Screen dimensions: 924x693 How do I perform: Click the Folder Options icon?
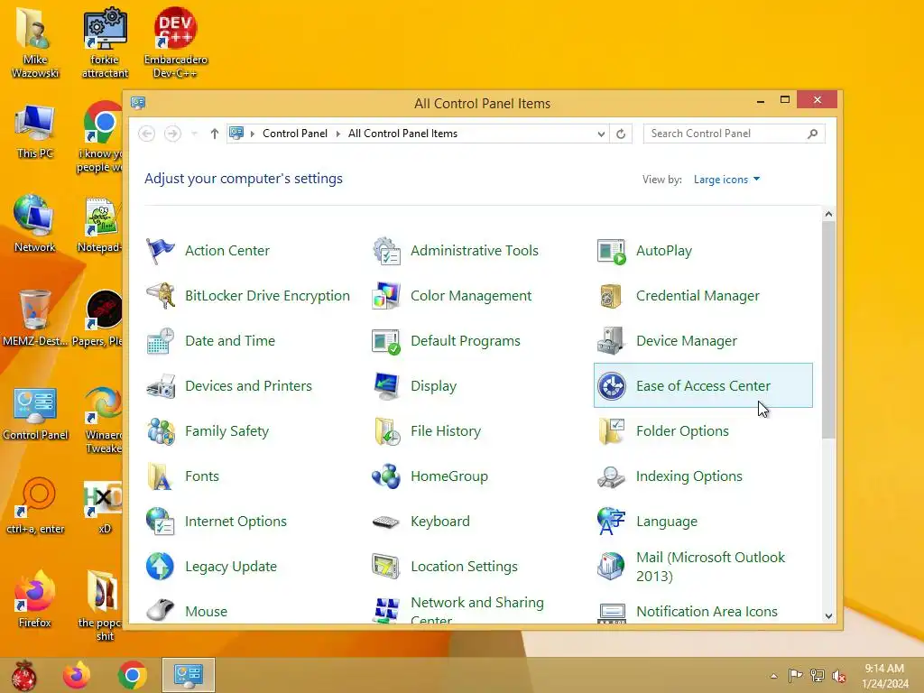click(x=611, y=431)
